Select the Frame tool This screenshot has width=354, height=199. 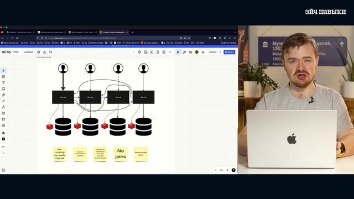click(3, 119)
